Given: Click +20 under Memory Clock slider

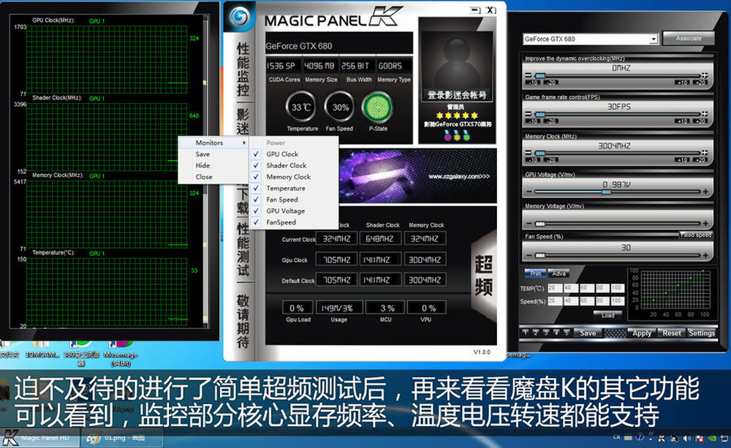Looking at the screenshot, I should pos(700,160).
